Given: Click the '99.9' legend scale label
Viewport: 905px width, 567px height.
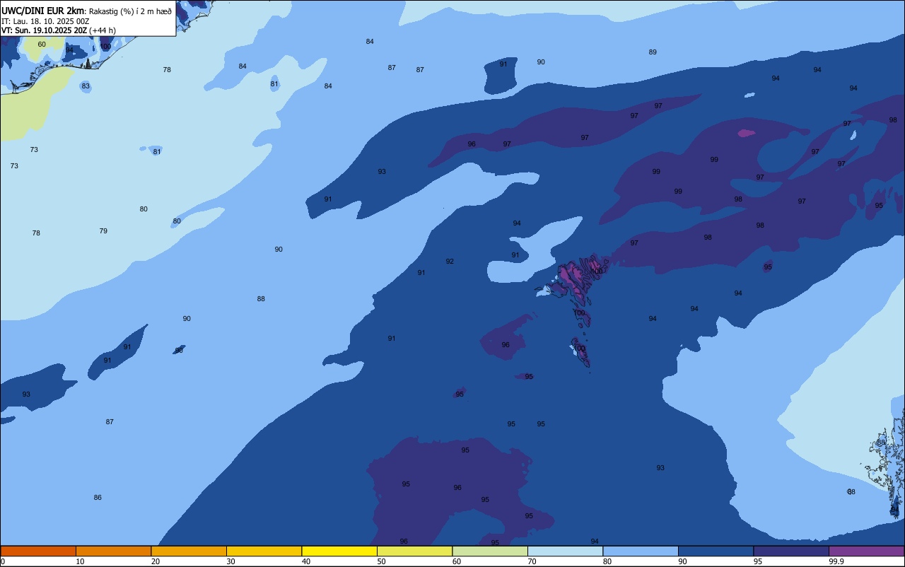Looking at the screenshot, I should point(836,561).
